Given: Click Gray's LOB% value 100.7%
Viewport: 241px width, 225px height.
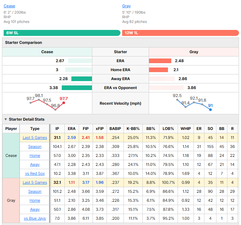Looking at the screenshot, I should coord(168,182).
